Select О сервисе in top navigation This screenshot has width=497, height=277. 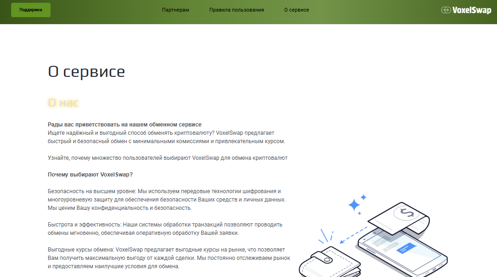point(297,10)
